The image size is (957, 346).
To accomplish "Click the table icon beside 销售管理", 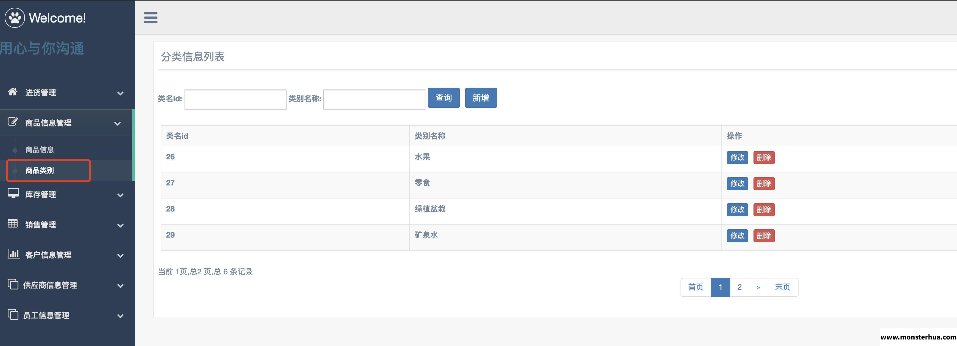I will click(x=13, y=224).
